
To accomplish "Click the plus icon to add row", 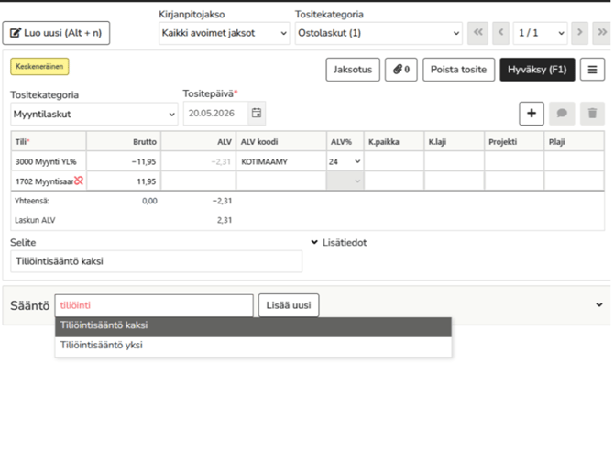I will 532,113.
